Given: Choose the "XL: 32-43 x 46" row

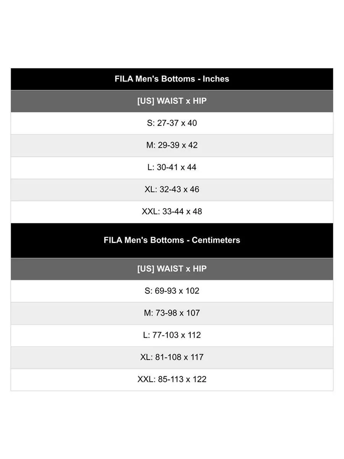Looking at the screenshot, I should tap(172, 190).
